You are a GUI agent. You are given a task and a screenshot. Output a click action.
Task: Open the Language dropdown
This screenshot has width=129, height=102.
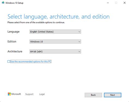point(55,32)
